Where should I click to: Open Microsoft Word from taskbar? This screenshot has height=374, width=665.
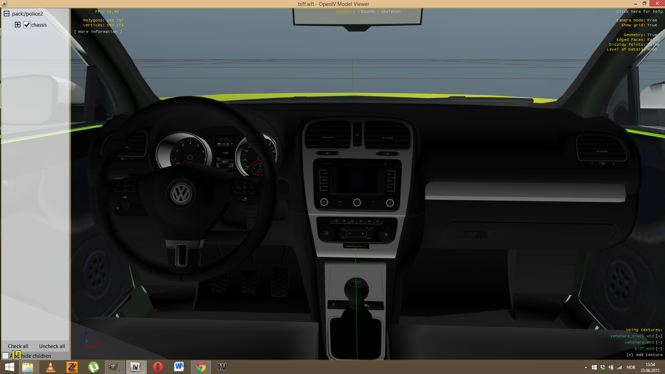pyautogui.click(x=179, y=367)
